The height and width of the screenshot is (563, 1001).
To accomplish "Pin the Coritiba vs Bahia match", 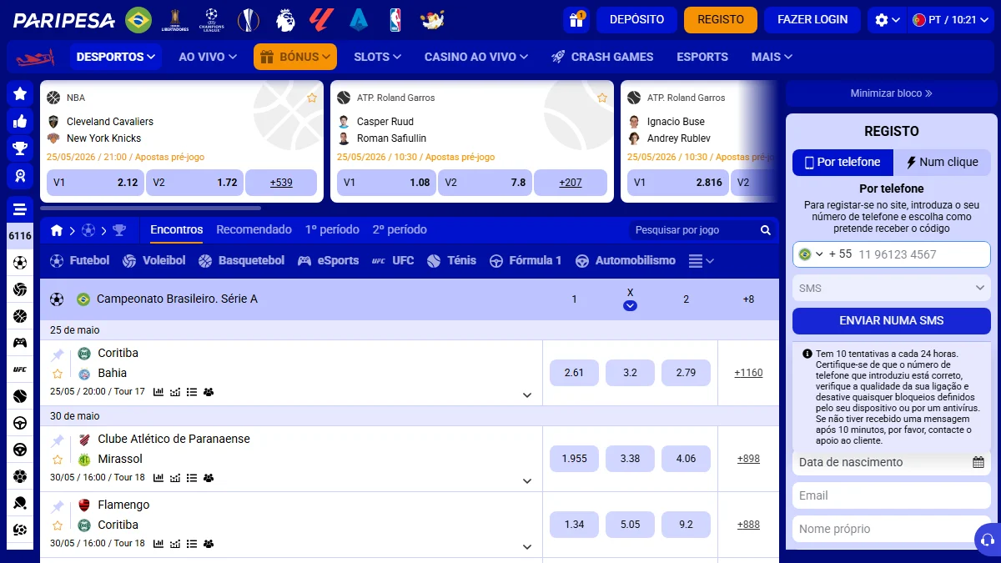I will point(58,354).
